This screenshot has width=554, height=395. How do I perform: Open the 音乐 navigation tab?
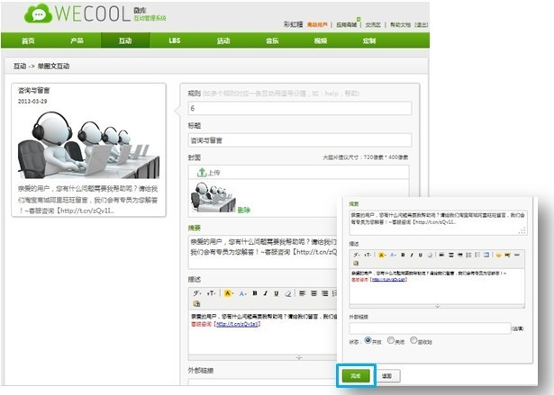272,41
